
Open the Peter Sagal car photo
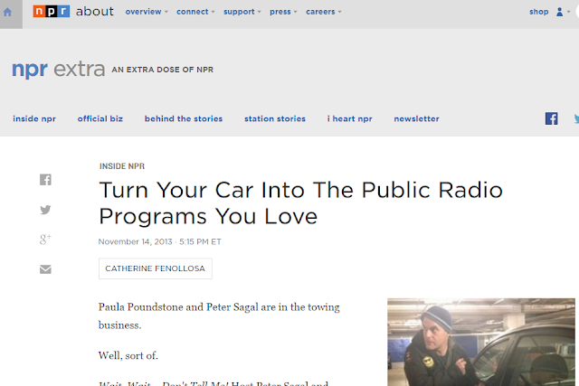pyautogui.click(x=481, y=342)
